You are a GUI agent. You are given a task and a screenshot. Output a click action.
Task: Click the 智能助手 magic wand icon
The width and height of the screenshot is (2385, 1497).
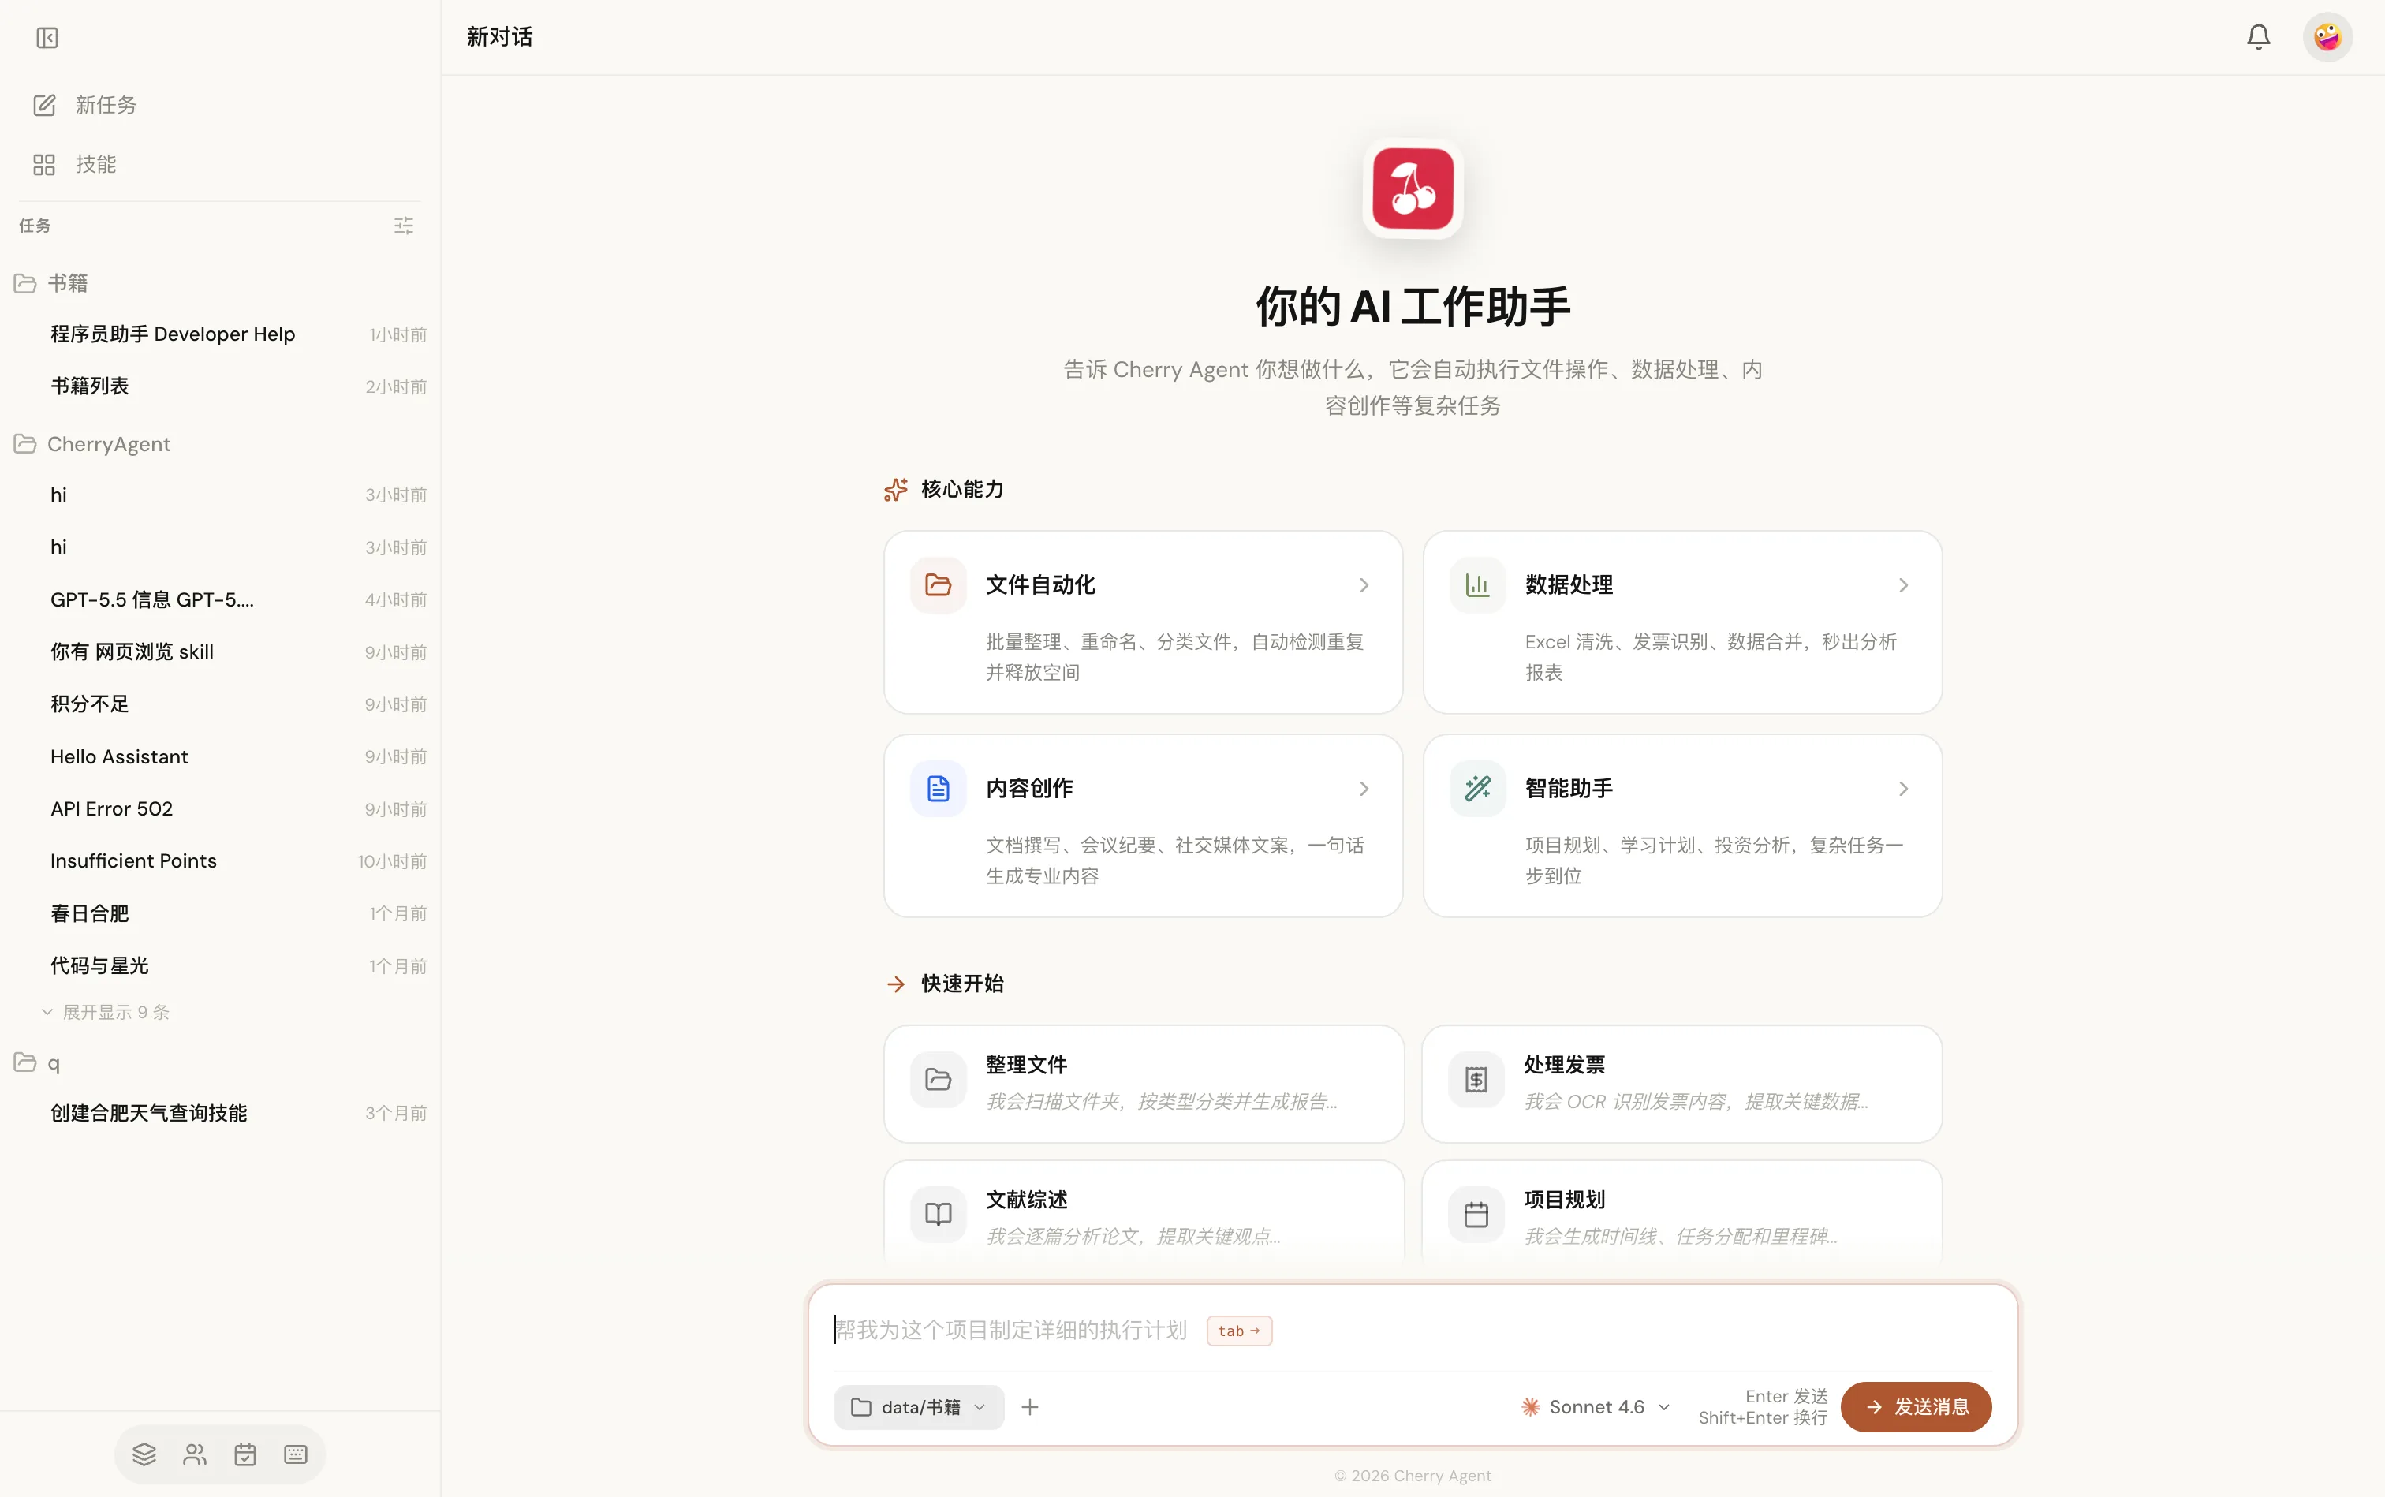point(1477,788)
